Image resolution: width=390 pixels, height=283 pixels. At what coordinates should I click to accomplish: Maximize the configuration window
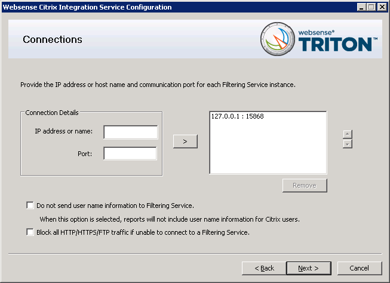tap(371, 7)
